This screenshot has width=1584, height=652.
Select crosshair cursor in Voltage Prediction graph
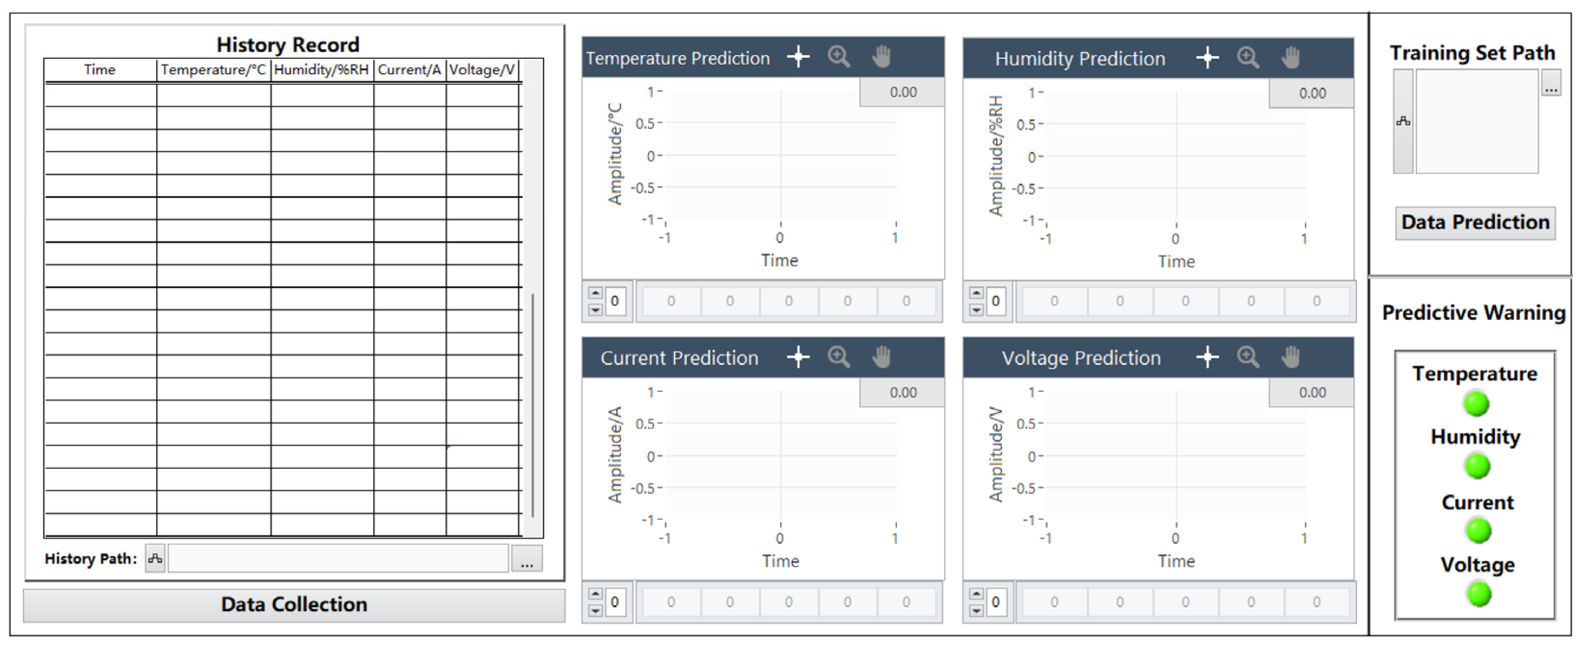click(1207, 357)
